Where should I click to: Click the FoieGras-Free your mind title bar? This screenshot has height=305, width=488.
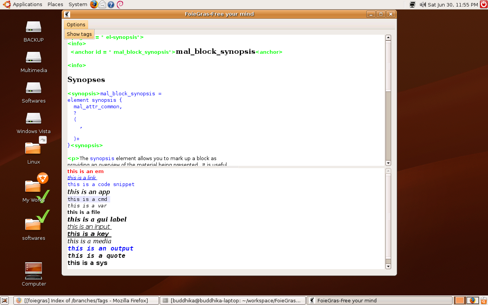coord(219,14)
